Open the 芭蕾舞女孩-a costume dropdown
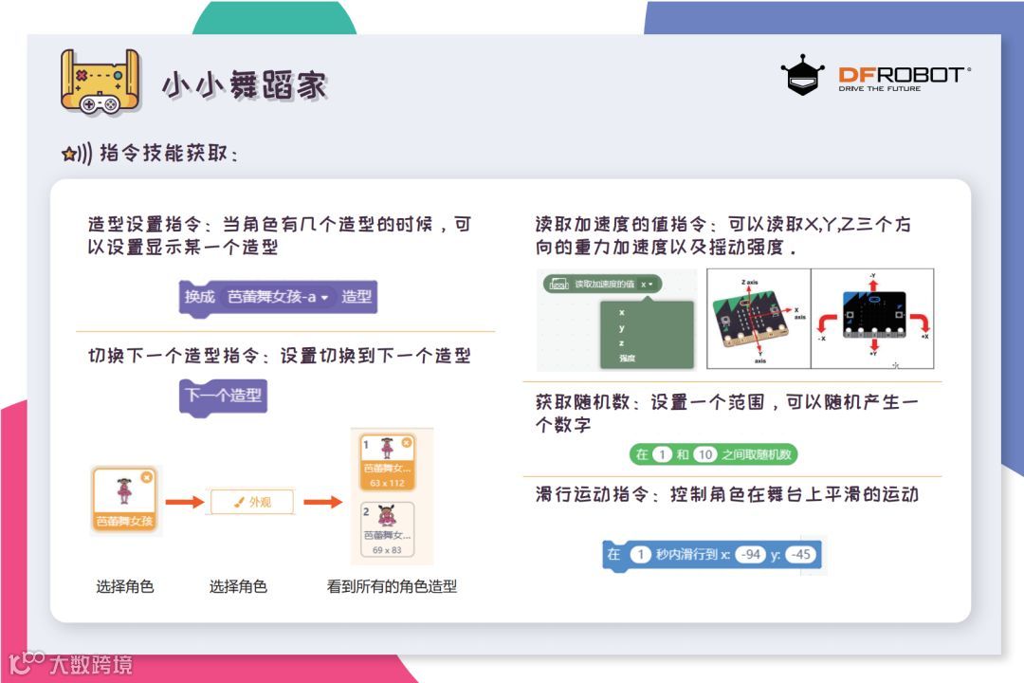Screen dimensions: 1024x683 (x=278, y=297)
